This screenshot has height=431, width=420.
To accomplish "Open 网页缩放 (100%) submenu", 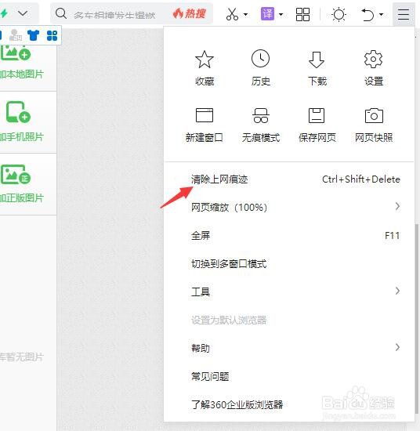I will 289,207.
